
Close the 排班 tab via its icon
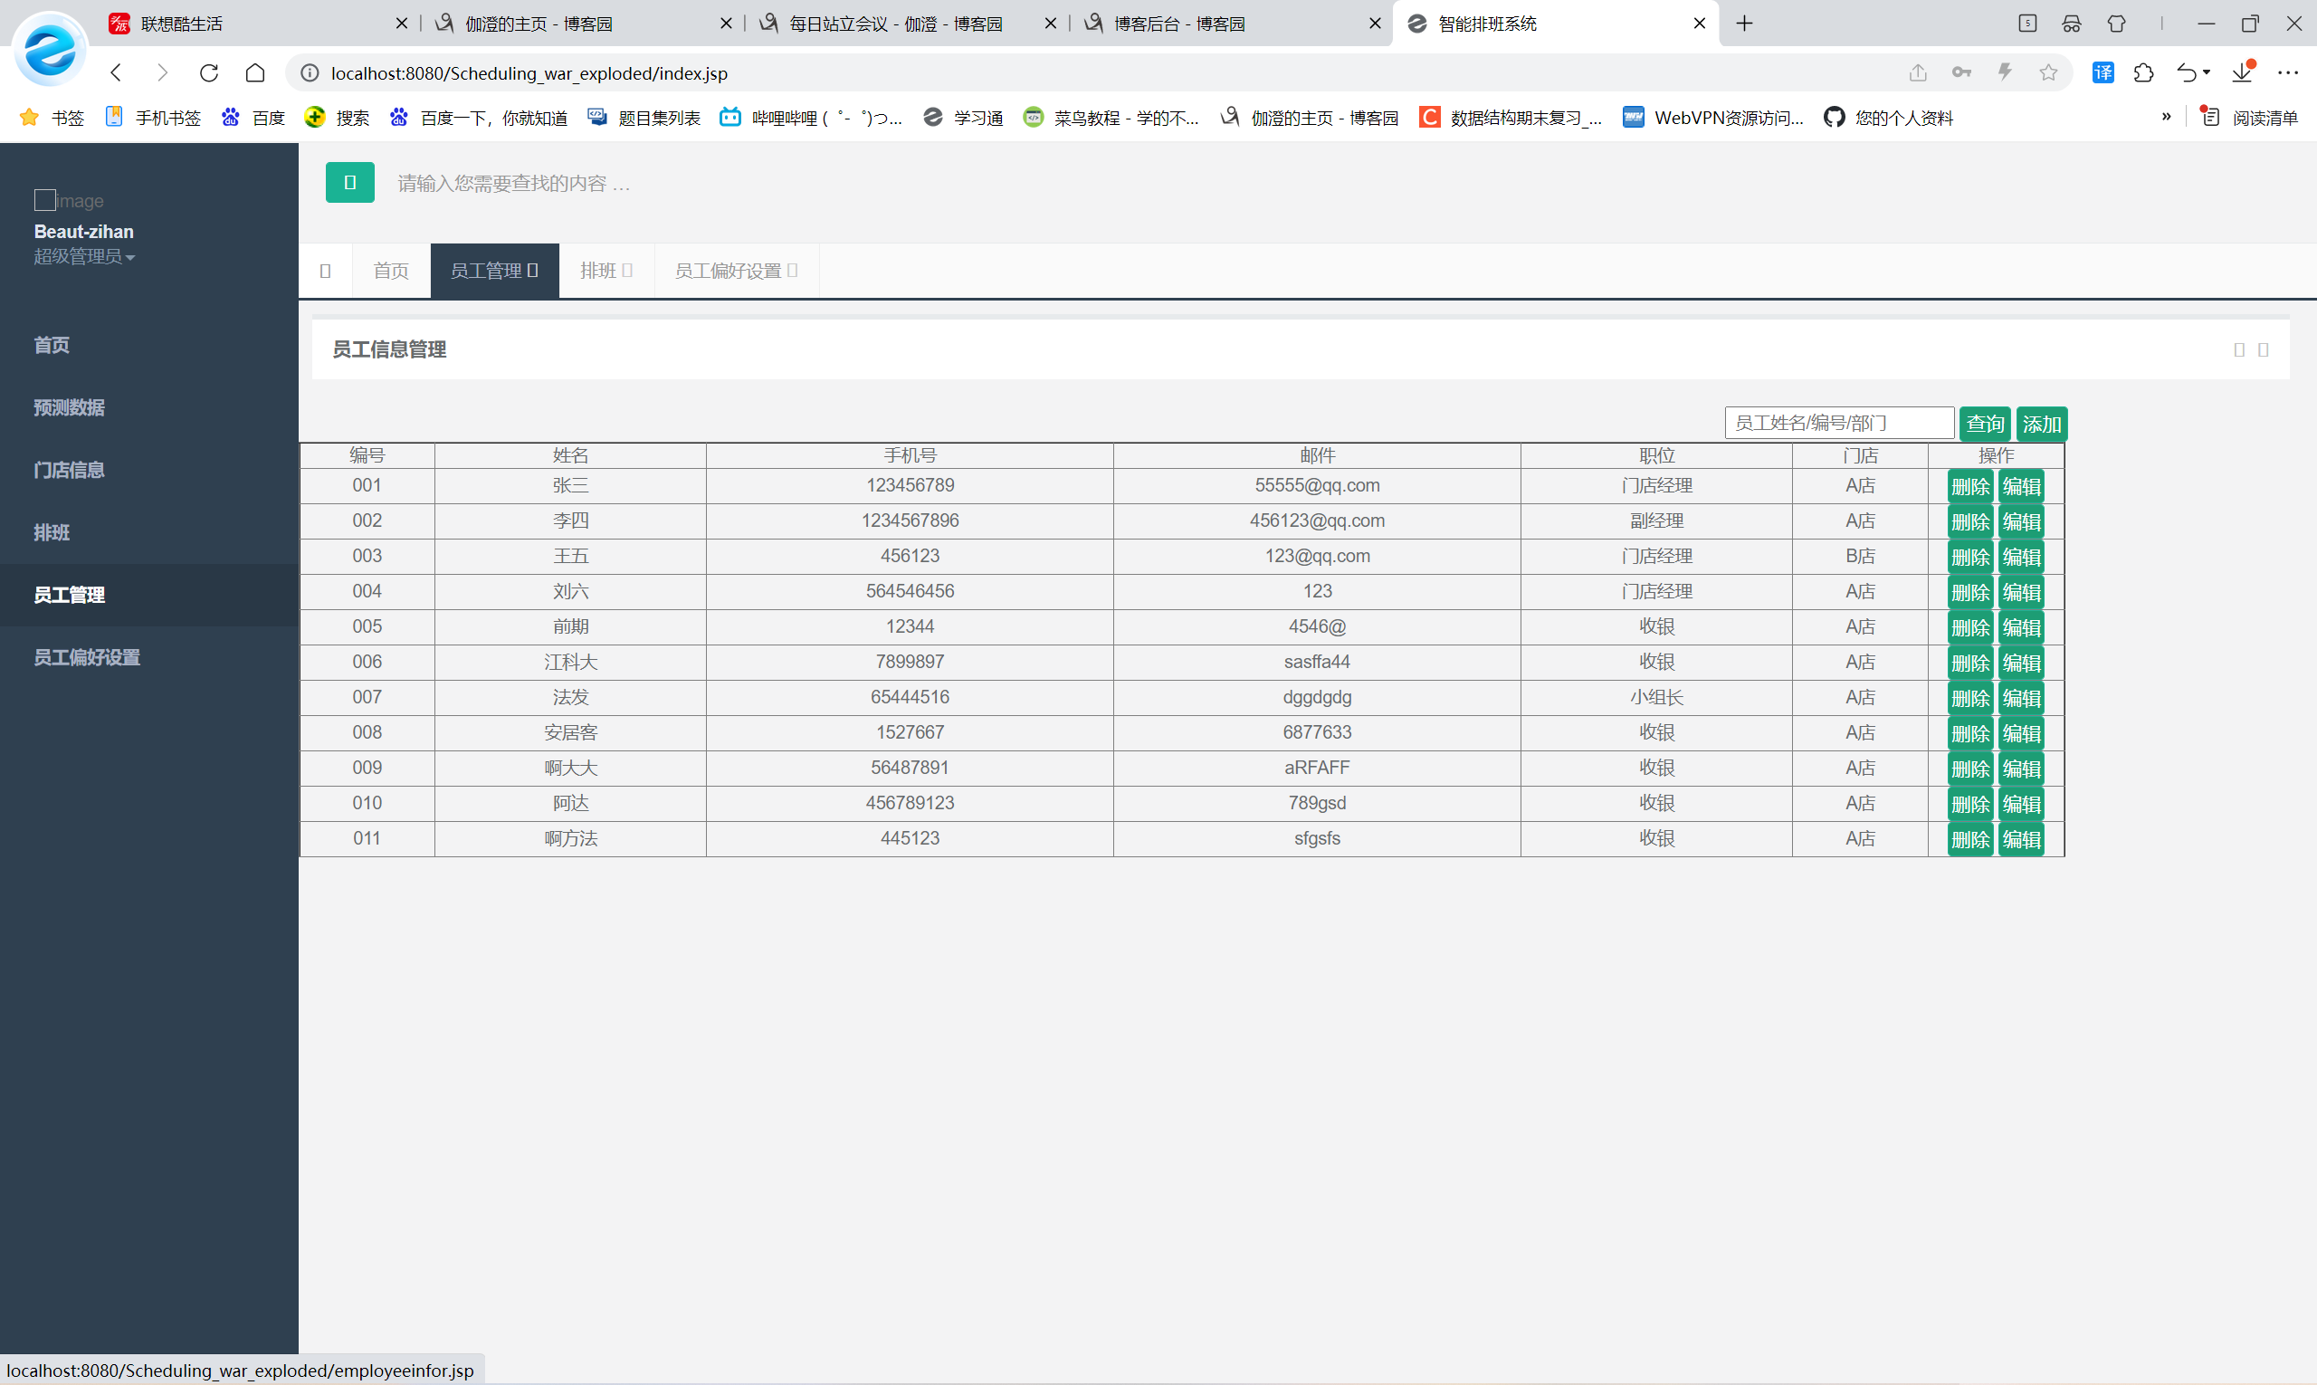627,271
